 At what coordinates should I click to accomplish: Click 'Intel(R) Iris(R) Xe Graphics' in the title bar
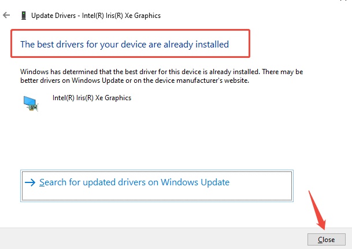tap(124, 16)
